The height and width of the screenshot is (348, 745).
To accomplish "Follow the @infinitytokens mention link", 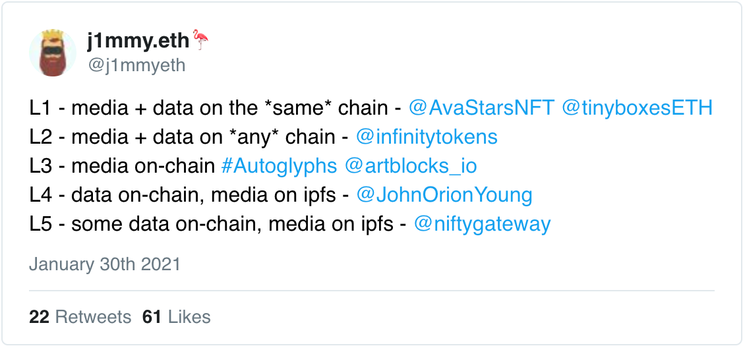I will pyautogui.click(x=427, y=136).
